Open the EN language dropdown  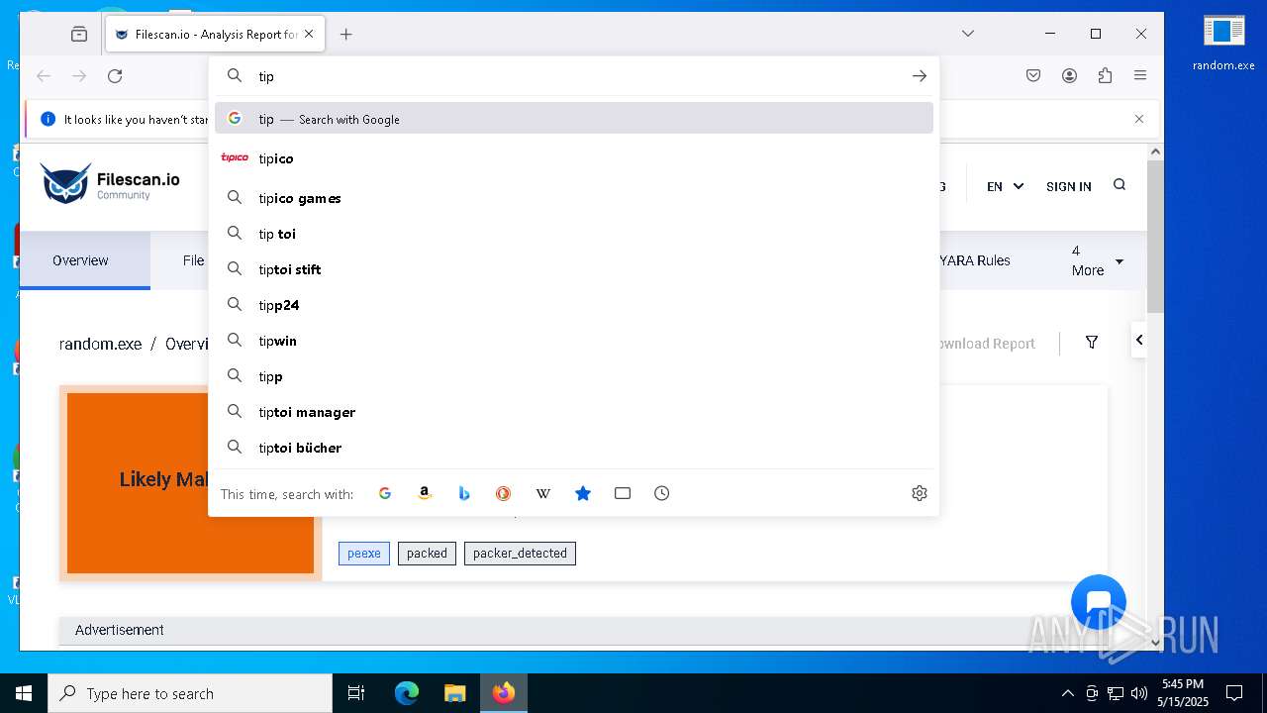point(1005,186)
